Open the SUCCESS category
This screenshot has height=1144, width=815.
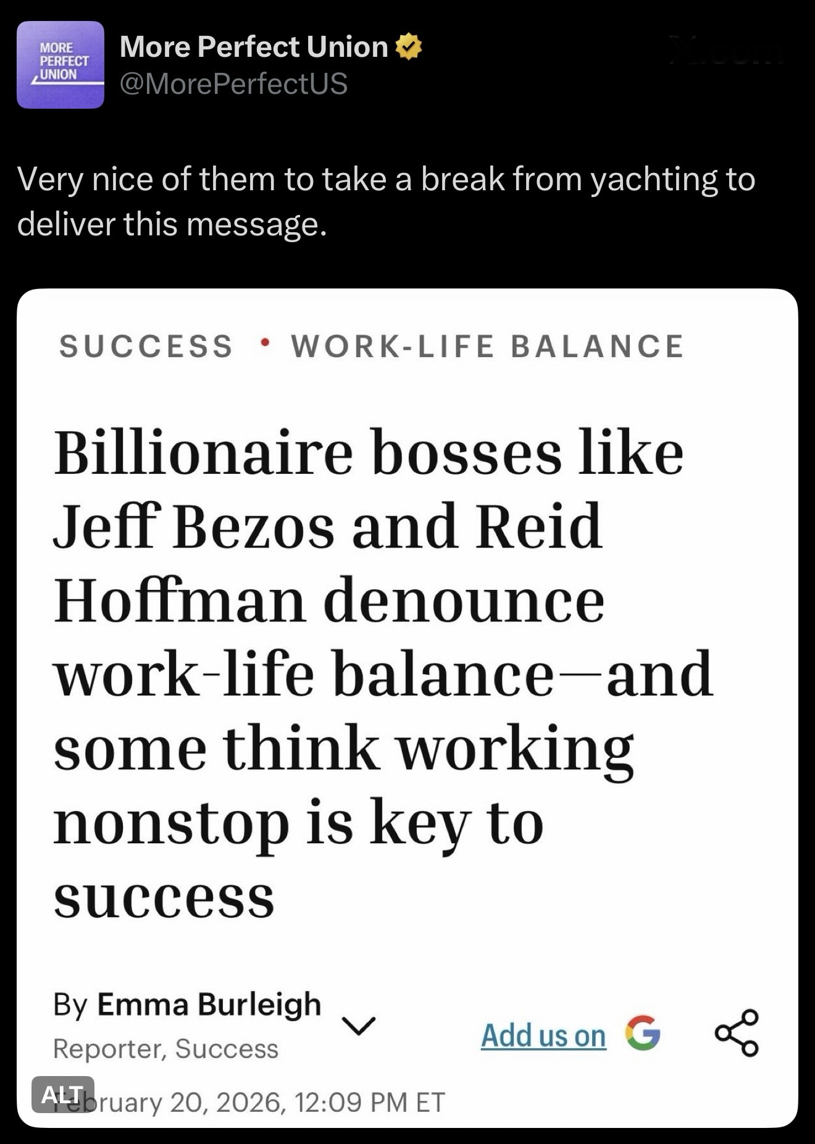coord(146,346)
